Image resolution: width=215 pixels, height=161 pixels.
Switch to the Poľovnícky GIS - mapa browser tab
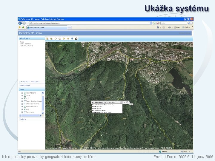[47, 27]
